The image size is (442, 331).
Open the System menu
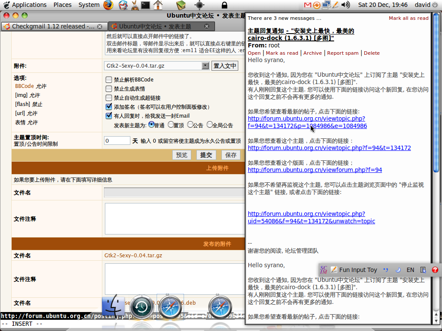89,5
